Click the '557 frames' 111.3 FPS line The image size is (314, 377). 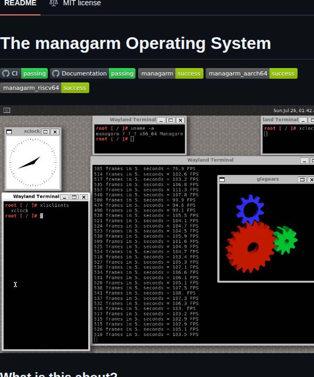tap(146, 190)
